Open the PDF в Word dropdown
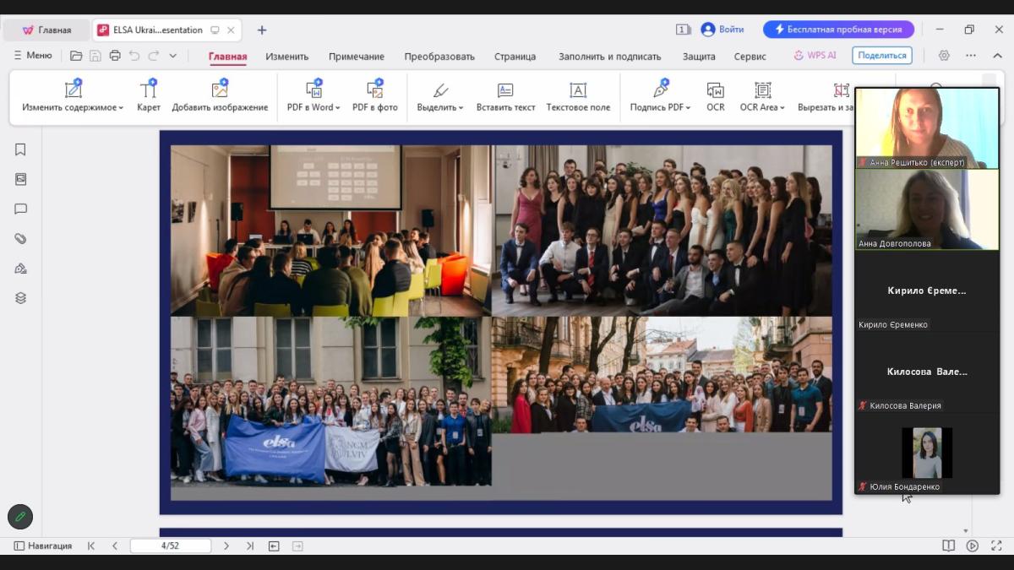1014x570 pixels. coord(337,108)
